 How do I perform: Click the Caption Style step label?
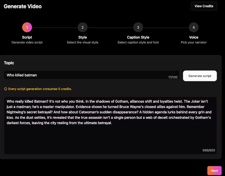138,37
